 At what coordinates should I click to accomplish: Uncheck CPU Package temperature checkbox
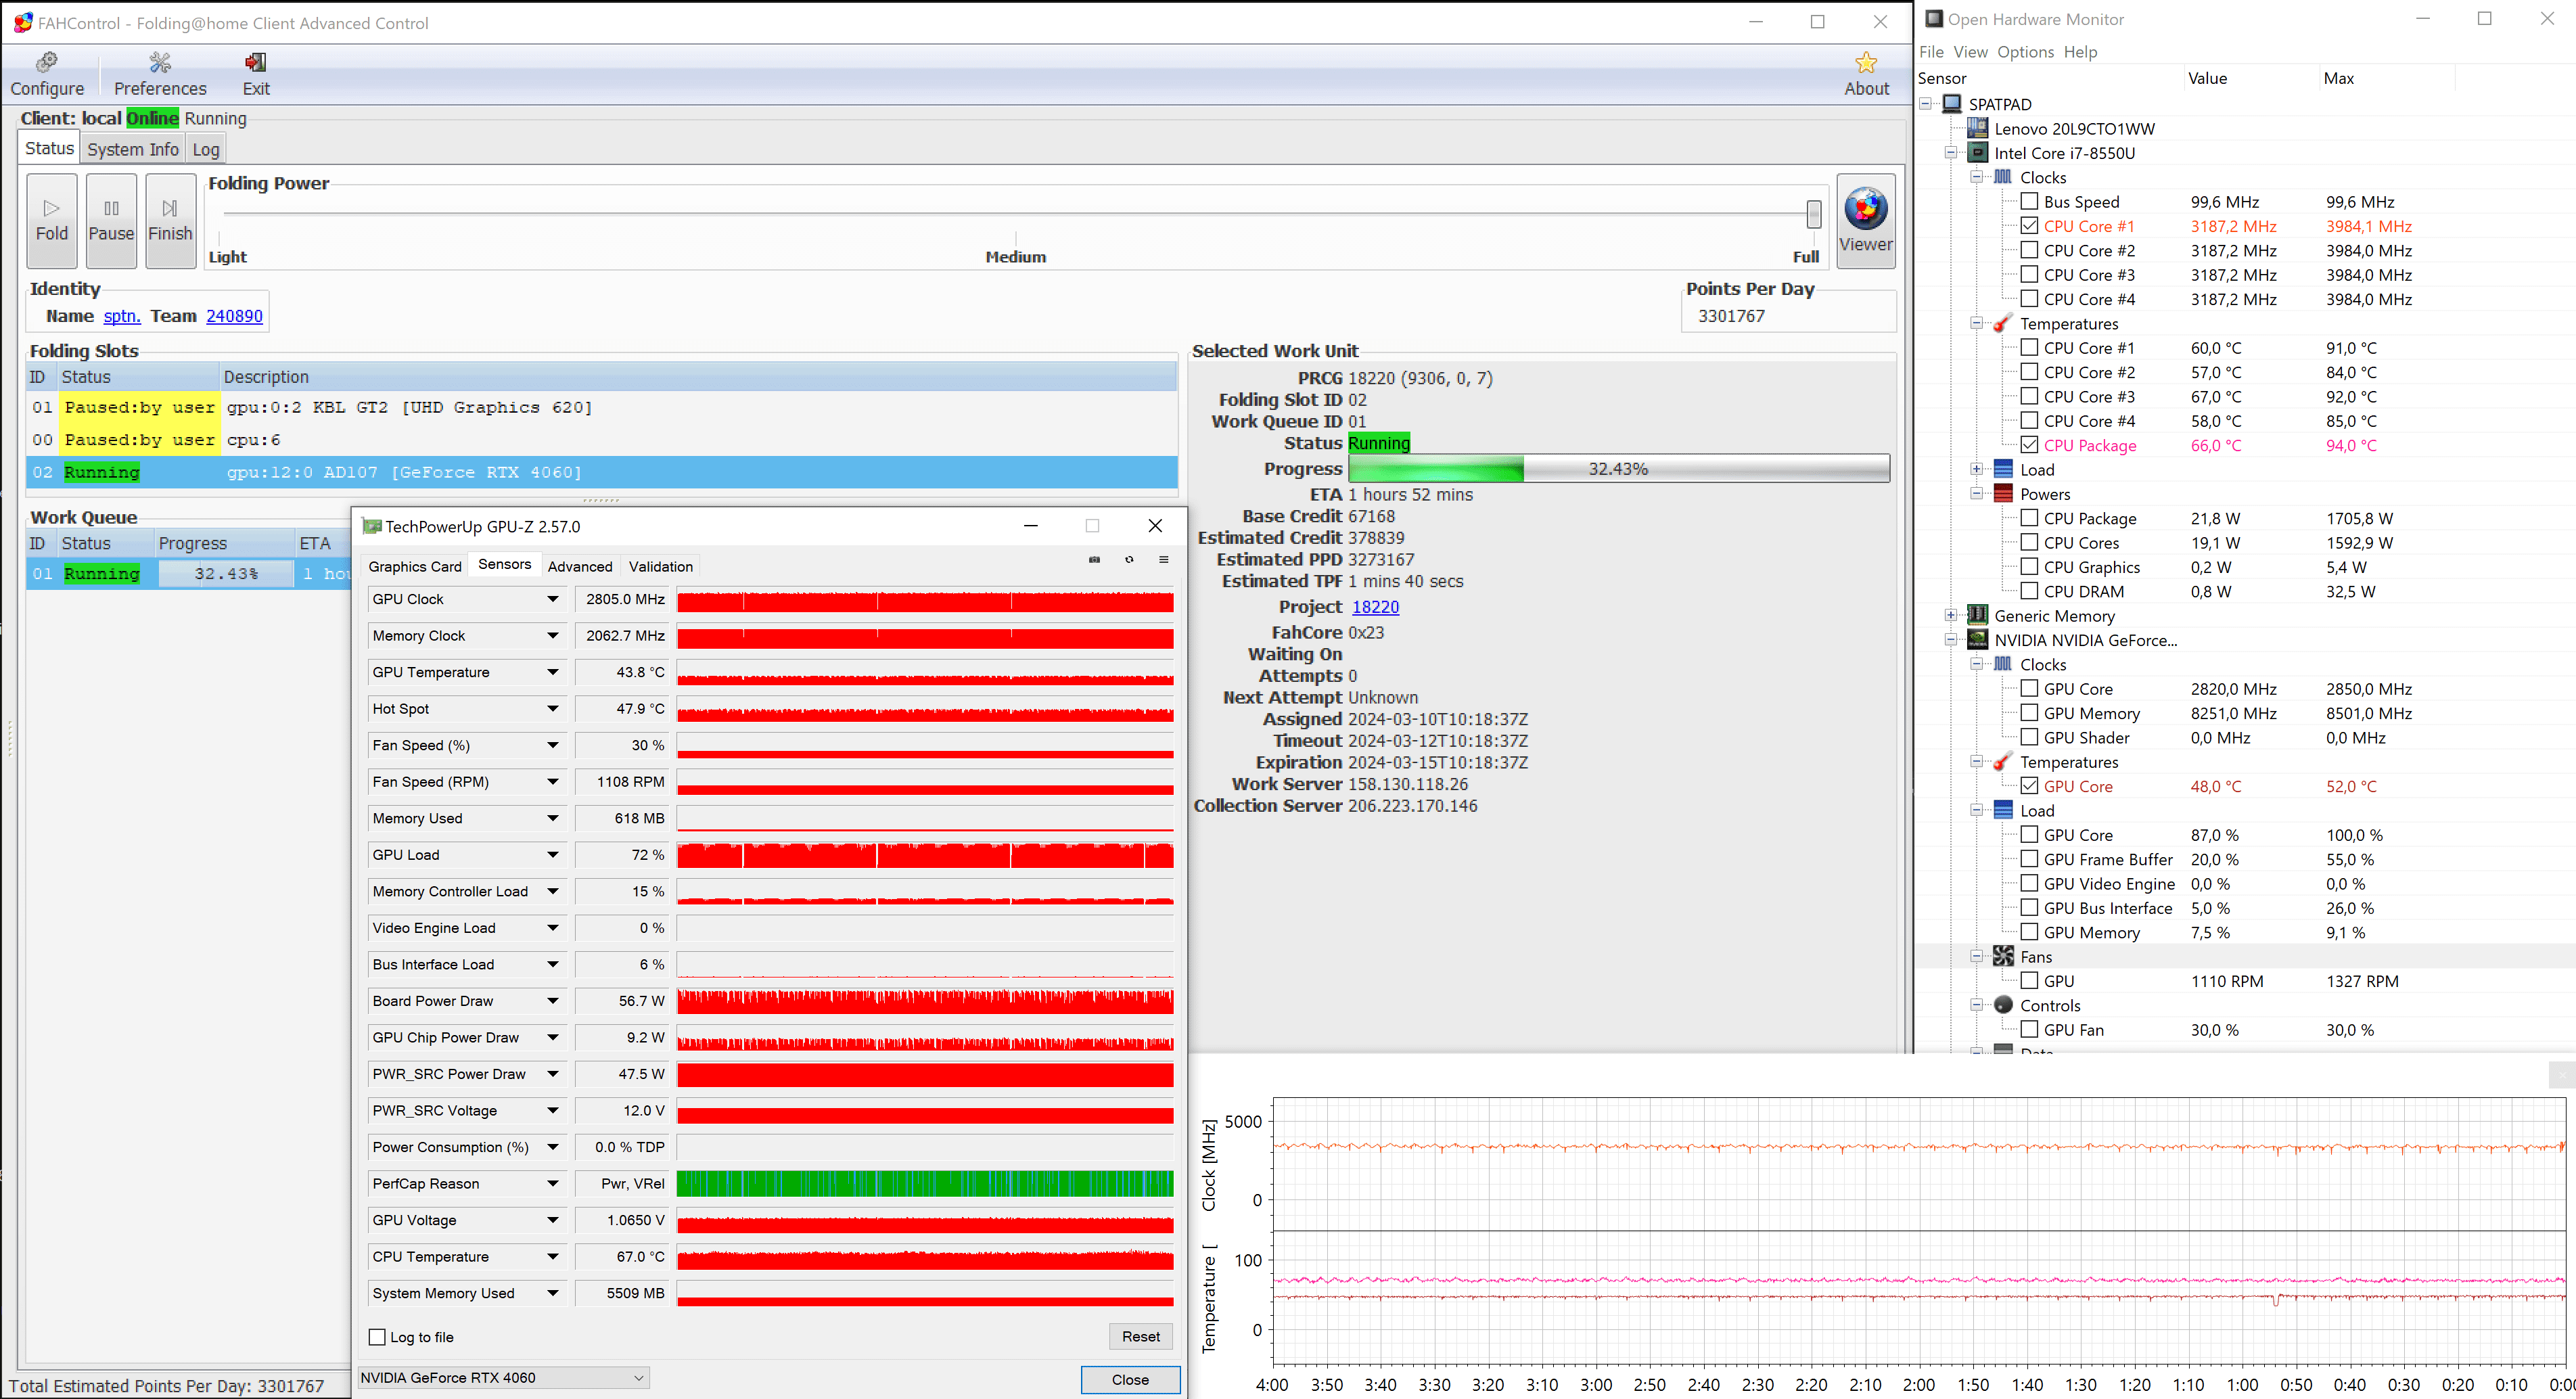(2029, 445)
